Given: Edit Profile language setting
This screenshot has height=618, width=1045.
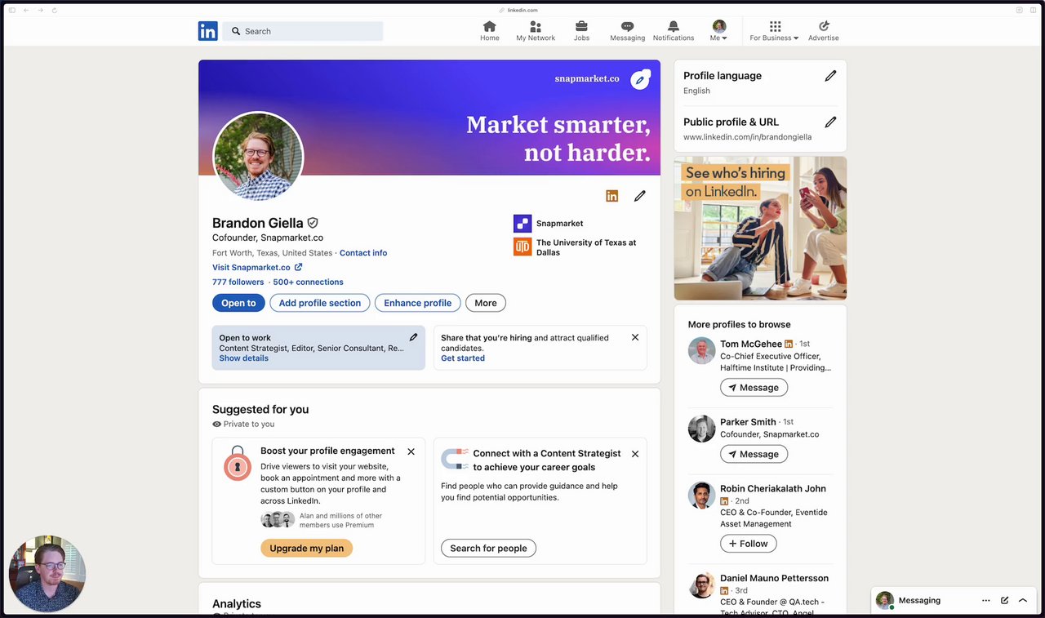Looking at the screenshot, I should [830, 76].
